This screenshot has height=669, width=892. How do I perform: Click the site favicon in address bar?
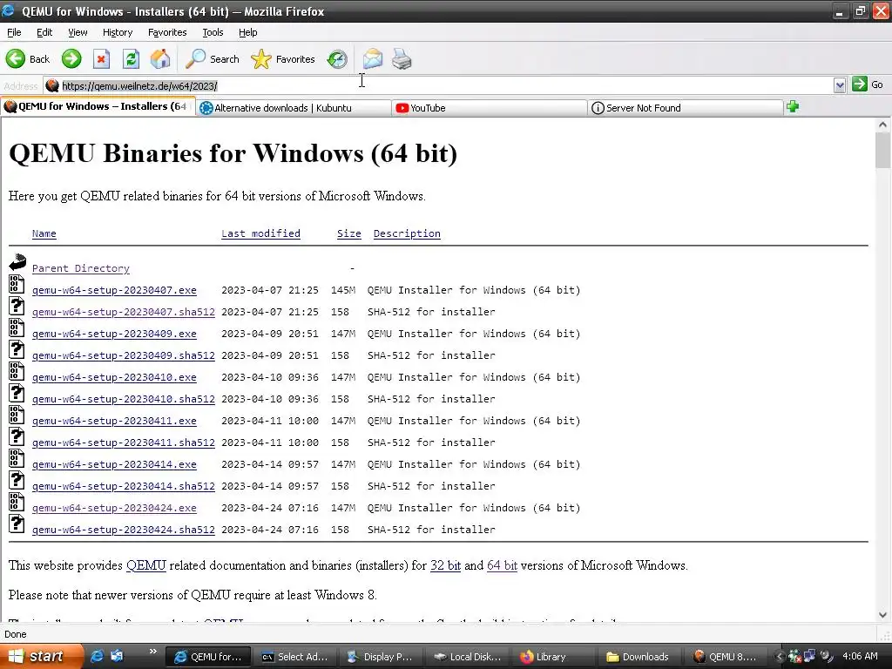coord(52,85)
